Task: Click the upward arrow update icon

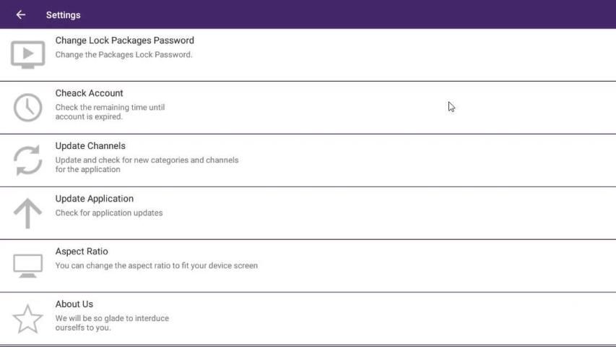Action: 28,213
